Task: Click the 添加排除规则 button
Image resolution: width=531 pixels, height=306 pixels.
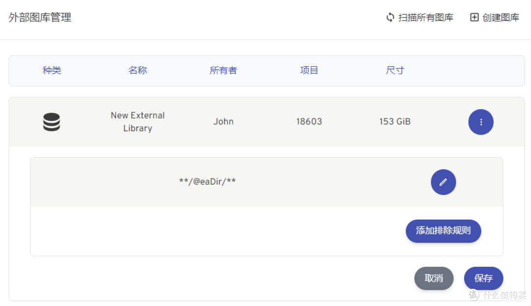Action: [443, 231]
